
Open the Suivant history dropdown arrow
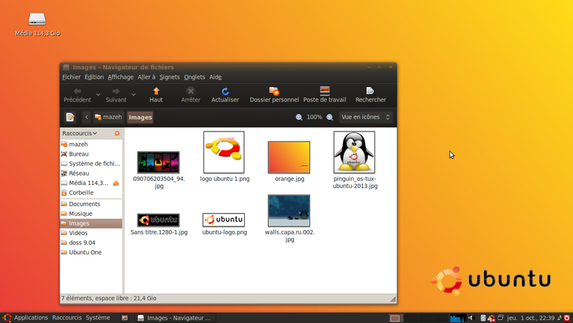tap(133, 95)
